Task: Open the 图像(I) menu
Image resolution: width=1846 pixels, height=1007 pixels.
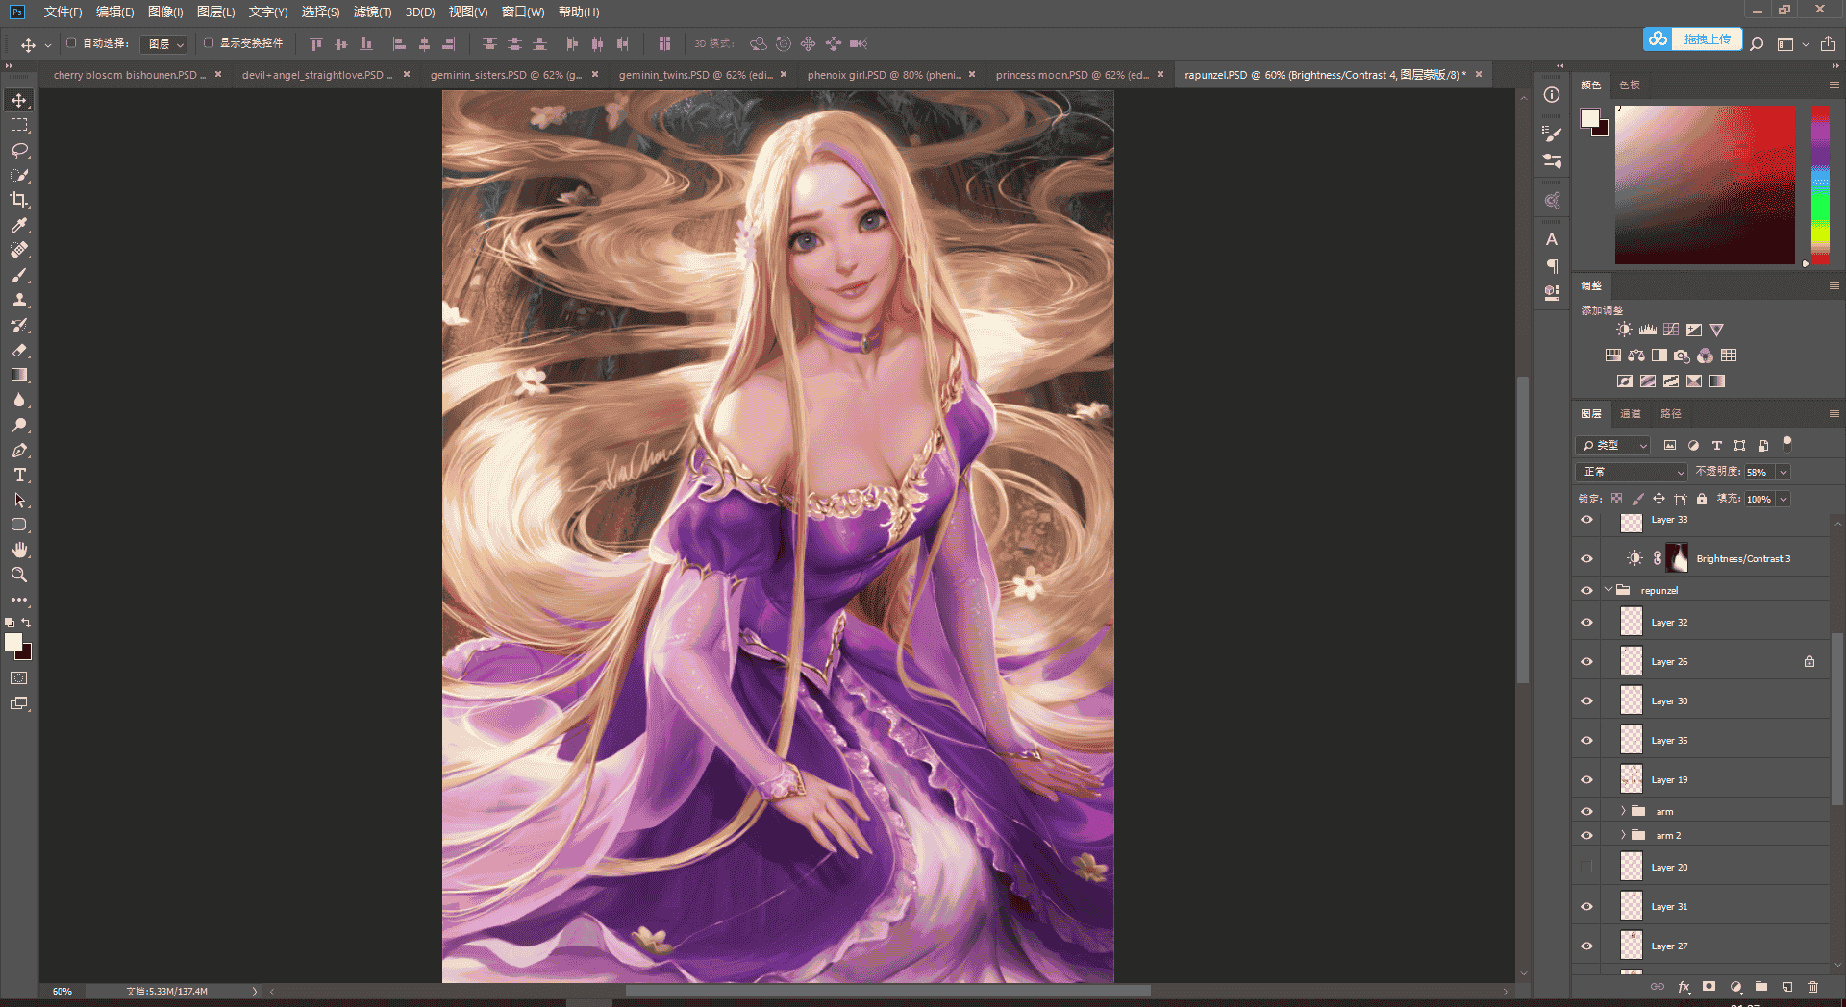Action: (x=165, y=12)
